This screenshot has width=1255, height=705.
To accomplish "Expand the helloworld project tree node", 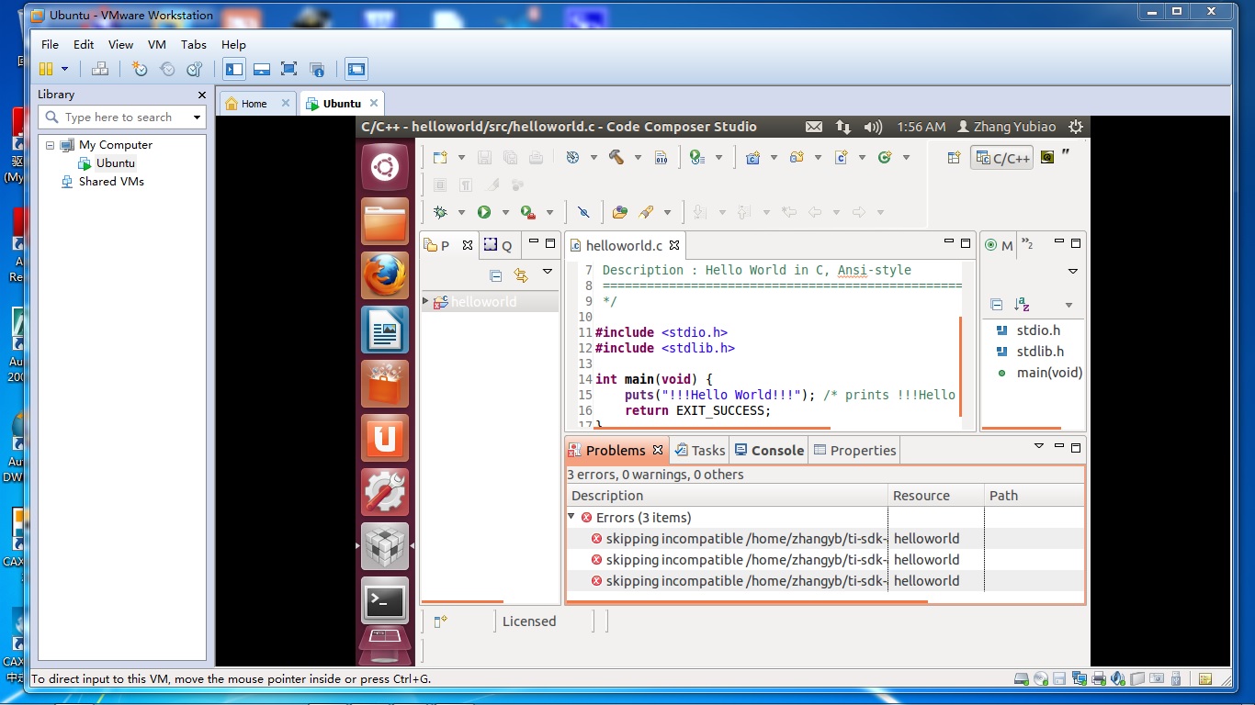I will click(x=425, y=301).
